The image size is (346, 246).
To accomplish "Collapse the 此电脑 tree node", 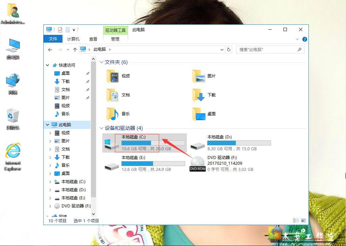I will (47, 125).
